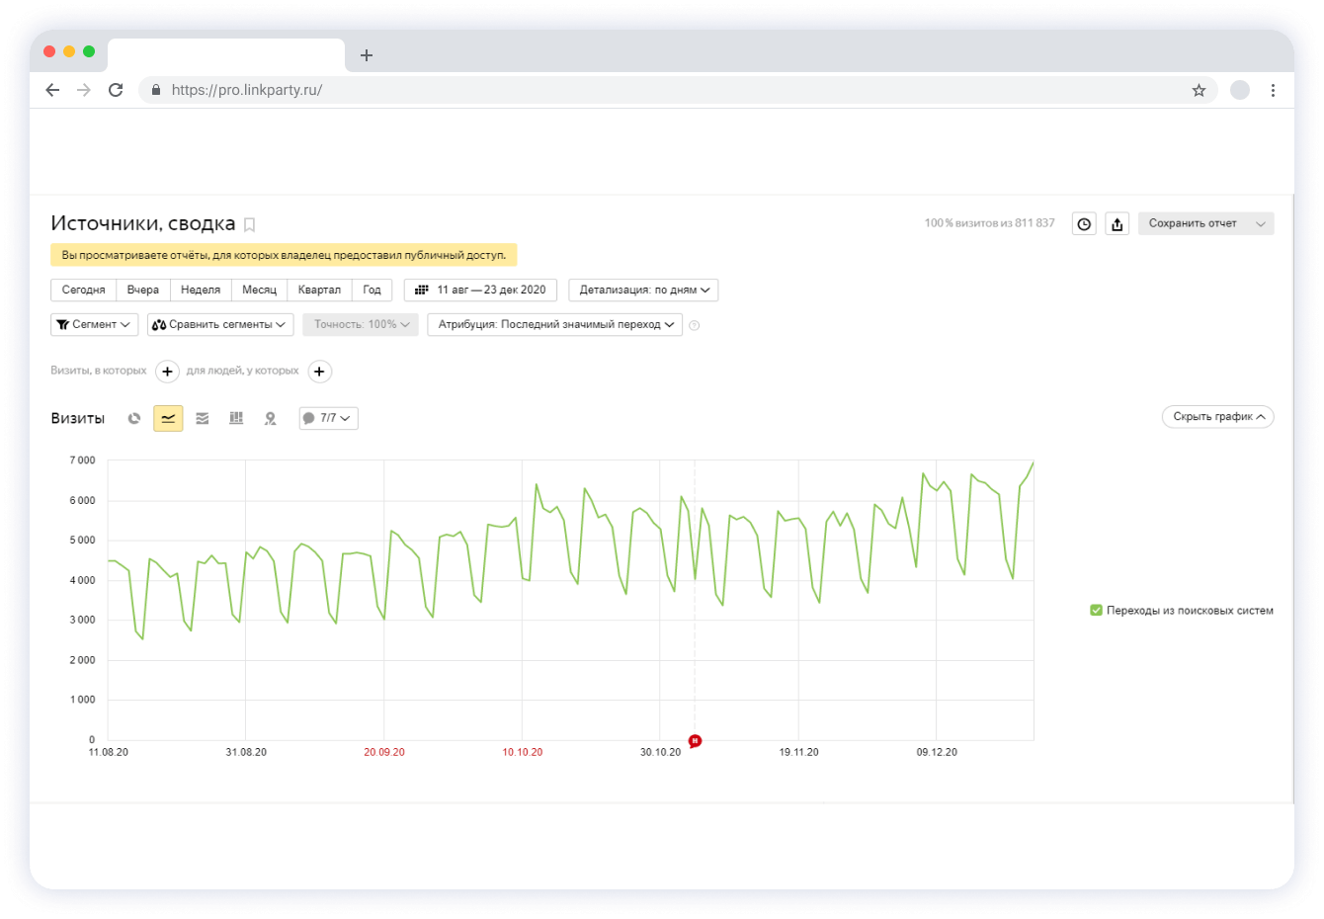The width and height of the screenshot is (1324, 919).
Task: Select the 'Неделя' period tab
Action: (x=201, y=290)
